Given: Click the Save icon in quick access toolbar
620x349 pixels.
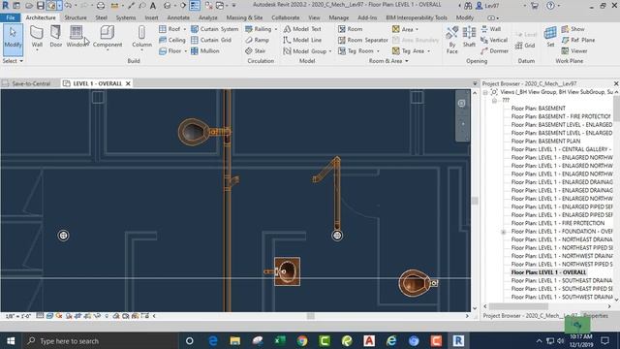Looking at the screenshot, I should point(41,6).
